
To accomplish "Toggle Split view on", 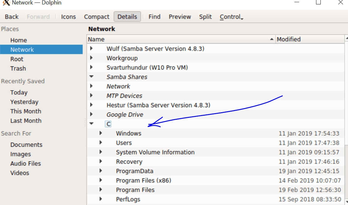I will [205, 17].
